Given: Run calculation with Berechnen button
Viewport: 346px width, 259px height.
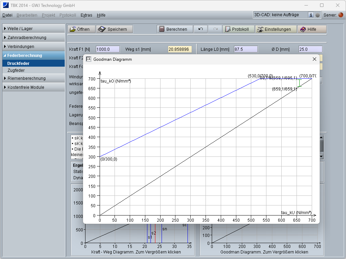Looking at the screenshot, I should tap(173, 29).
